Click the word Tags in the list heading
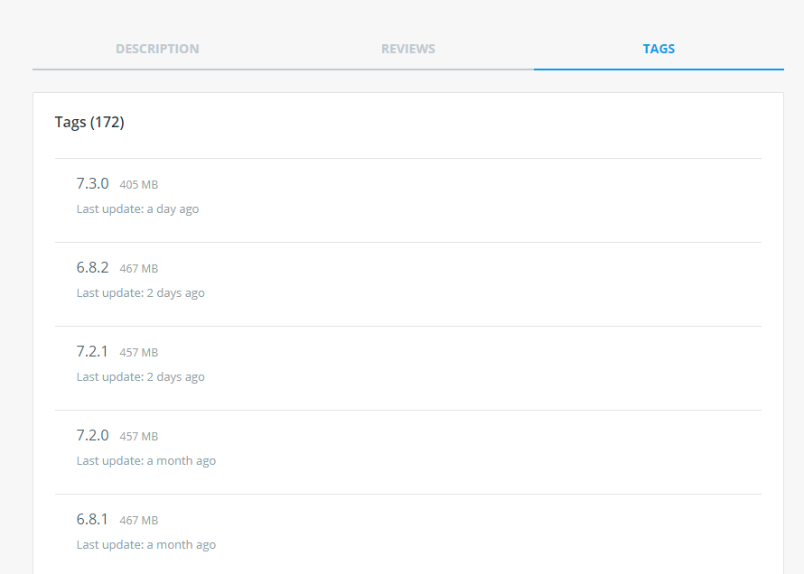Viewport: 804px width, 574px height. 70,122
